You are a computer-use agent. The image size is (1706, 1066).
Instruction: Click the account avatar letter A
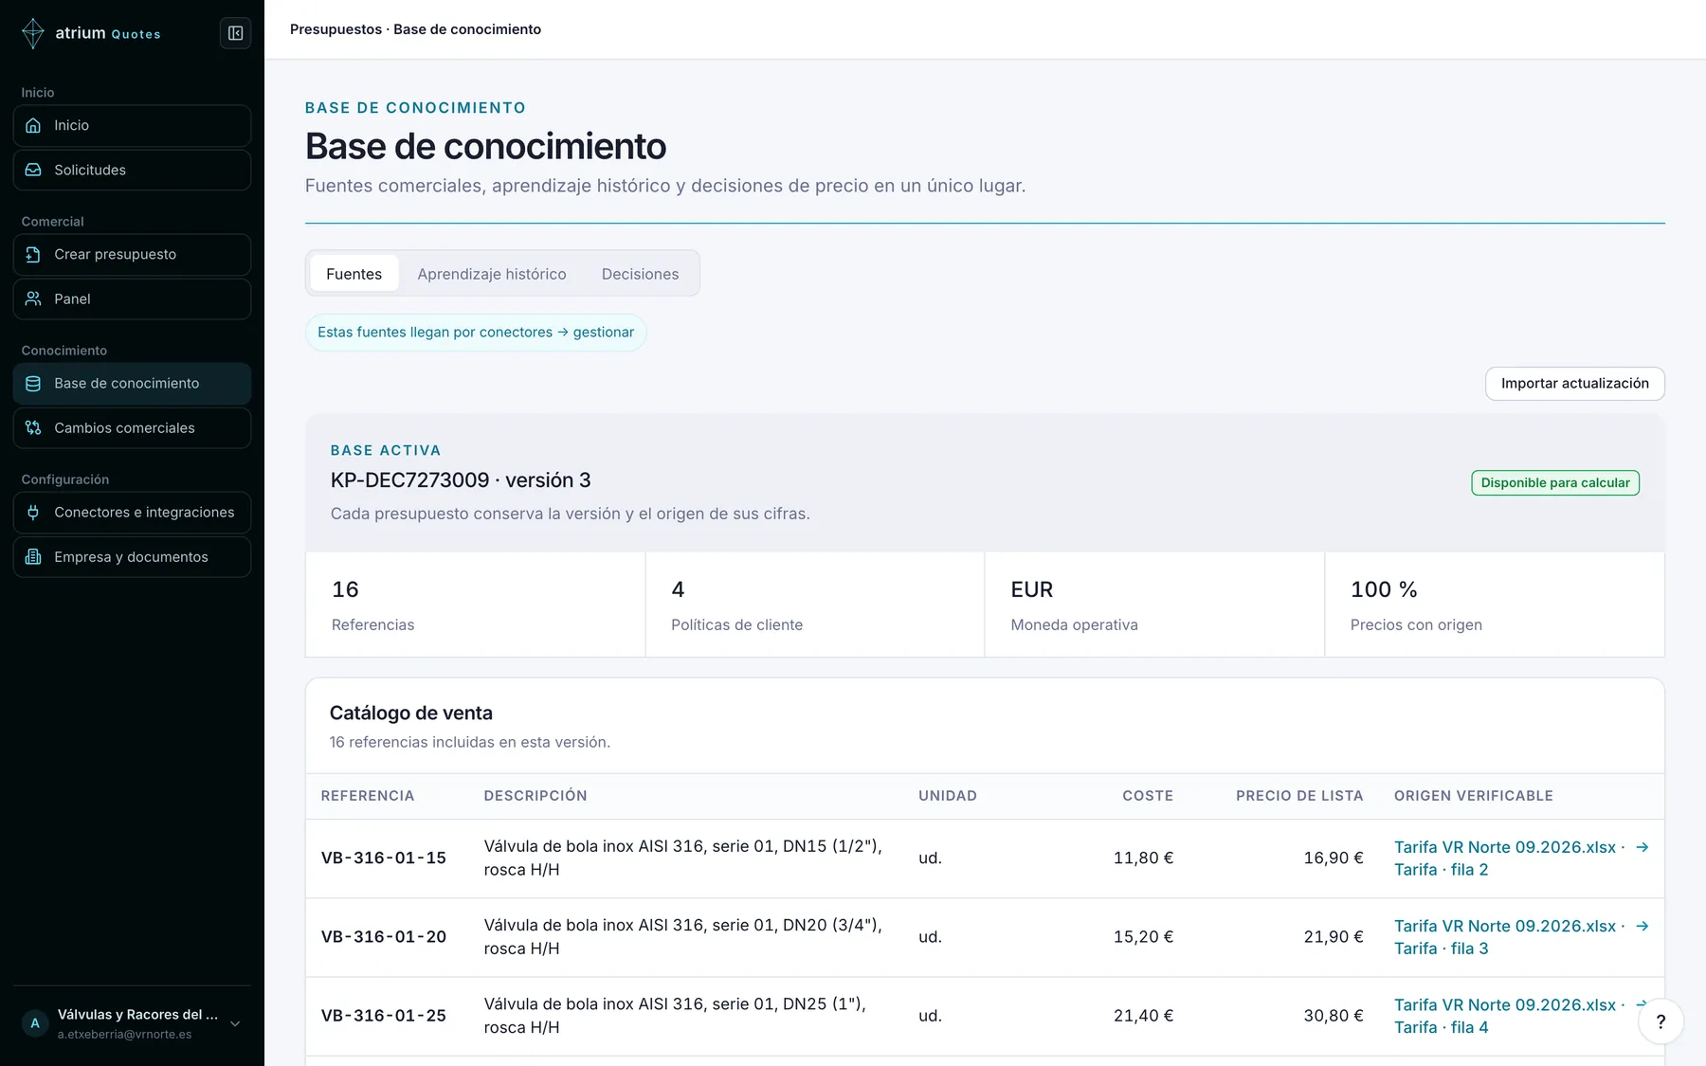[35, 1023]
